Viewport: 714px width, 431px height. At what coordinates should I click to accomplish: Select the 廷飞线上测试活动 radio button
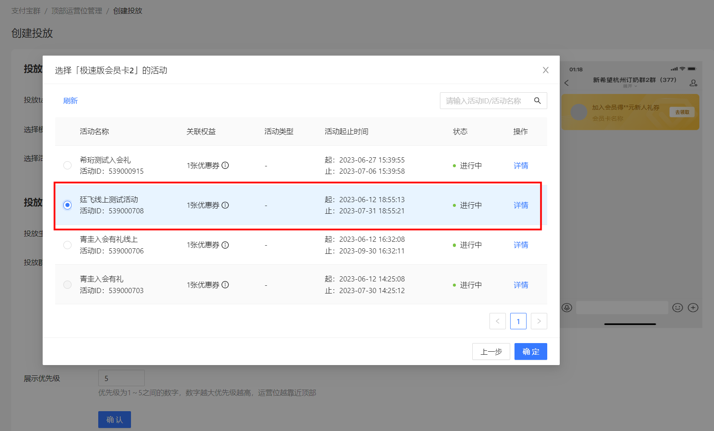point(68,205)
